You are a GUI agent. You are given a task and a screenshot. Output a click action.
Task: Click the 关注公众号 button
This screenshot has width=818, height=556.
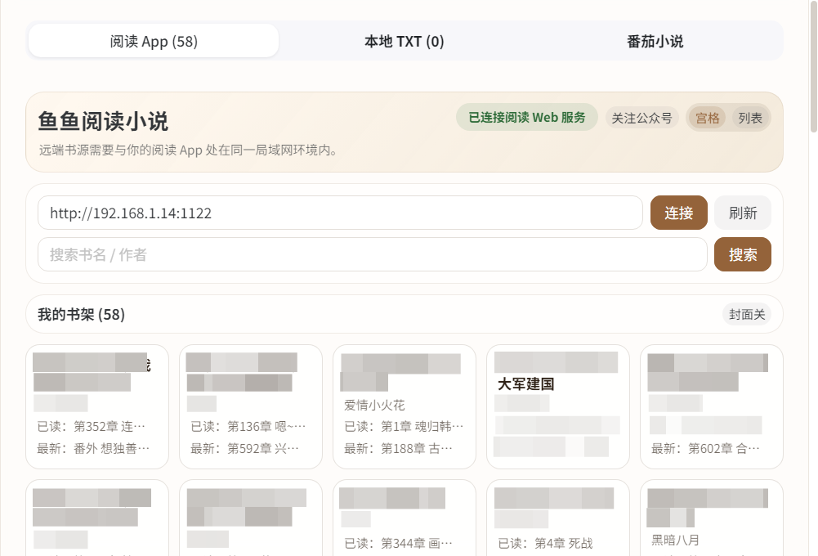pyautogui.click(x=641, y=118)
